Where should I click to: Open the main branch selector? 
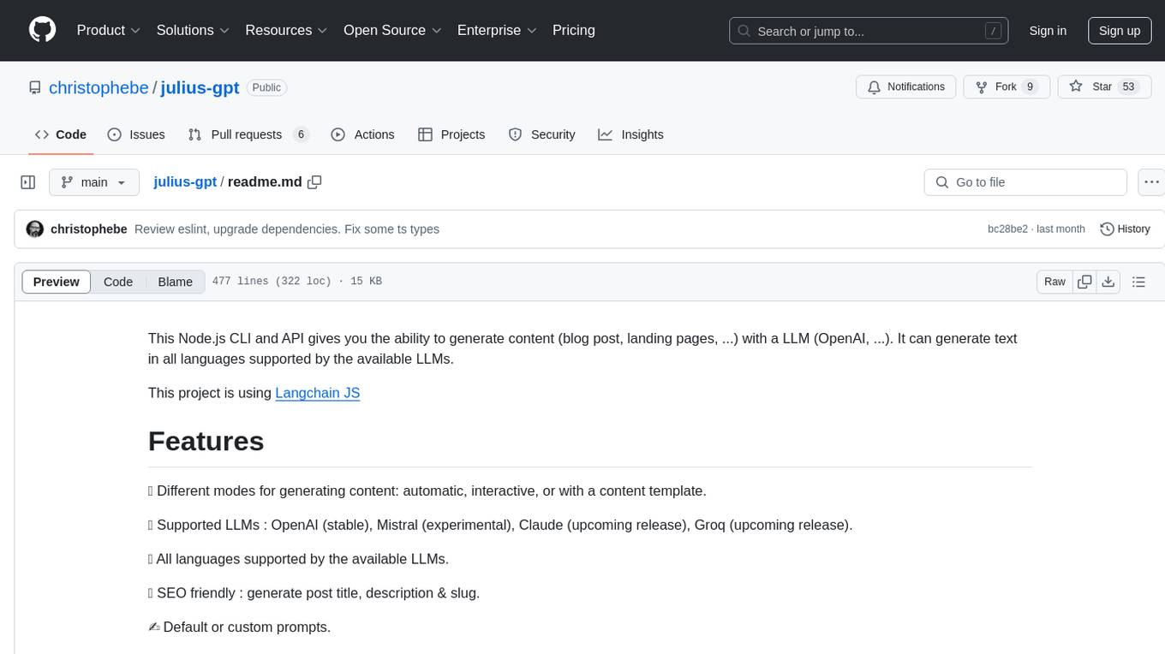pyautogui.click(x=94, y=182)
